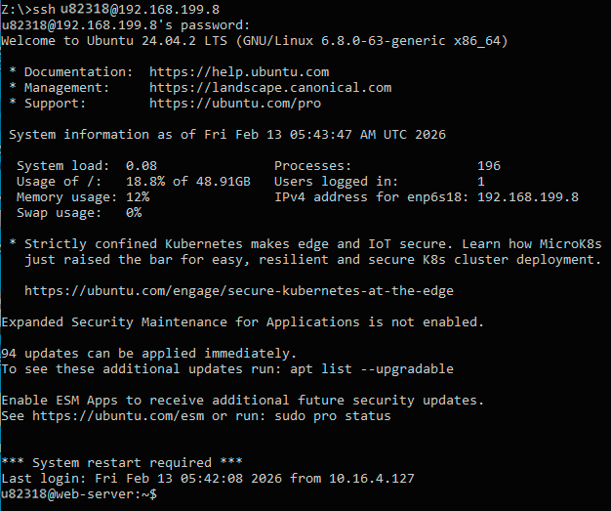Viewport: 611px width, 511px height.
Task: Click the Last login line from 10.16.4.127
Action: (208, 478)
